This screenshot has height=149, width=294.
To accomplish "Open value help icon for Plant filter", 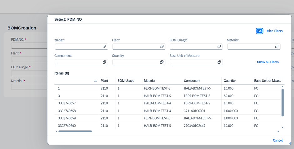I will [x=162, y=47].
